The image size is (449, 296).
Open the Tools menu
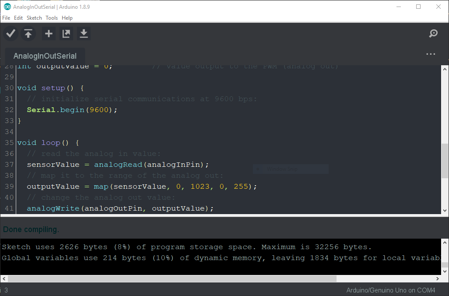[x=52, y=18]
